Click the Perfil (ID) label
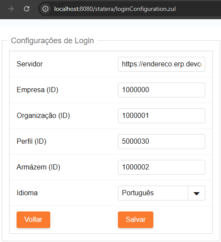This screenshot has height=242, width=221. [31, 142]
